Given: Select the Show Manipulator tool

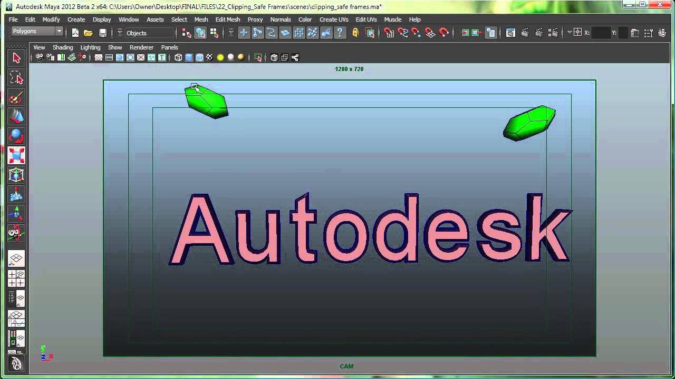Looking at the screenshot, I should coord(16,214).
